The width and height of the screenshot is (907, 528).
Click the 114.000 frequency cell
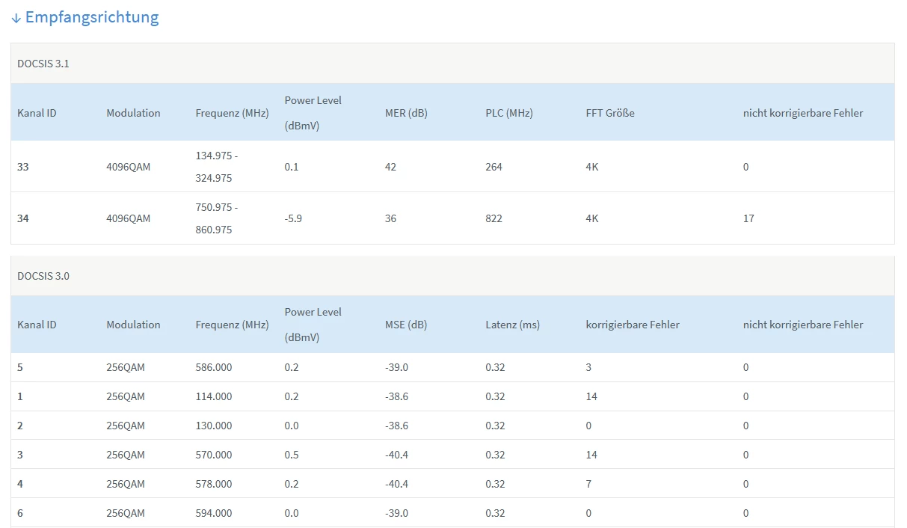[214, 396]
